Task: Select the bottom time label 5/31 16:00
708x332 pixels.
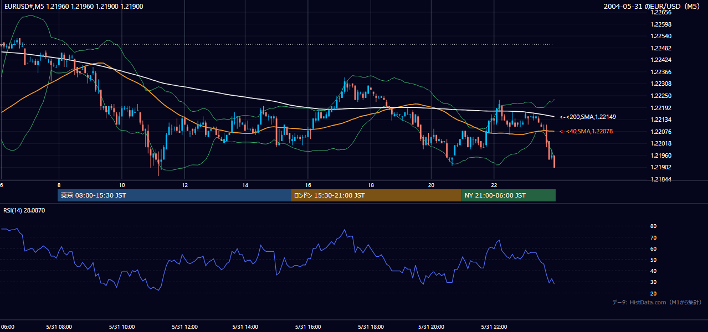Action: point(309,327)
